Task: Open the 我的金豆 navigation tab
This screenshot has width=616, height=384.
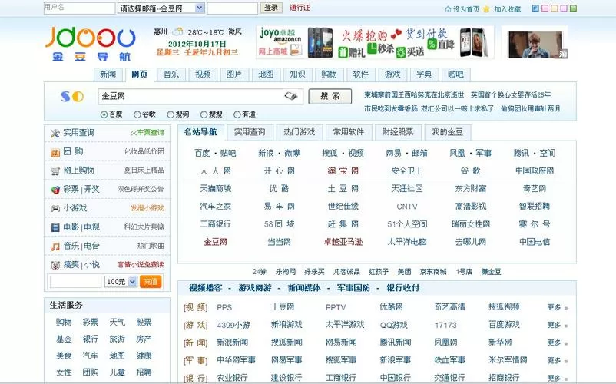Action: [448, 132]
